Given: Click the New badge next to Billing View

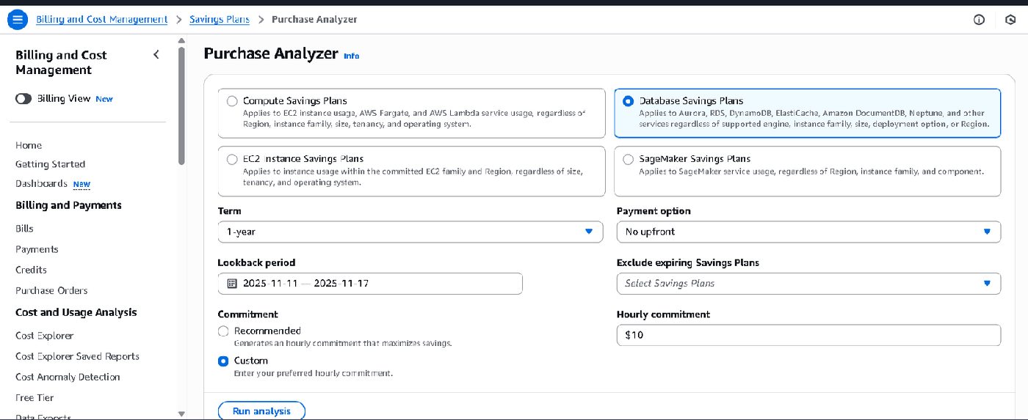Looking at the screenshot, I should pos(104,99).
